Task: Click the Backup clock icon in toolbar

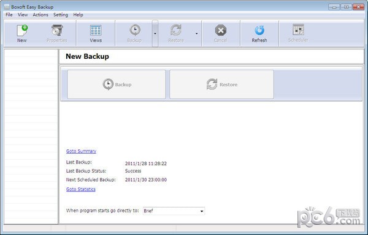Action: point(135,31)
